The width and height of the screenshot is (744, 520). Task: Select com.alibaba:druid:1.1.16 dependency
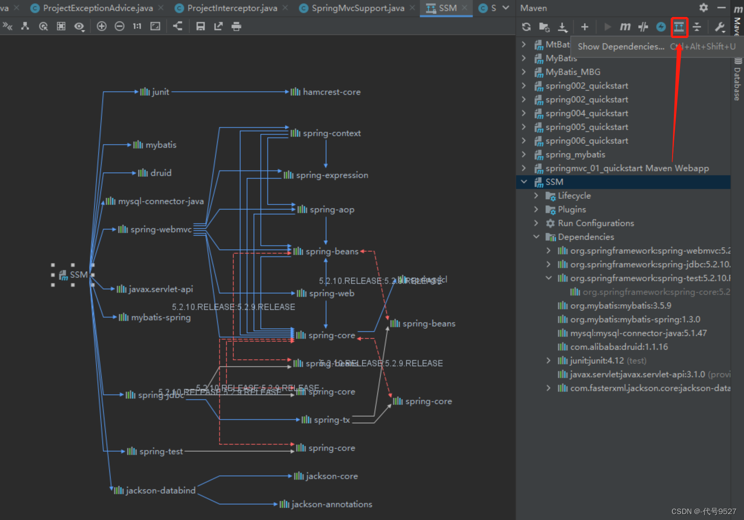(x=619, y=347)
